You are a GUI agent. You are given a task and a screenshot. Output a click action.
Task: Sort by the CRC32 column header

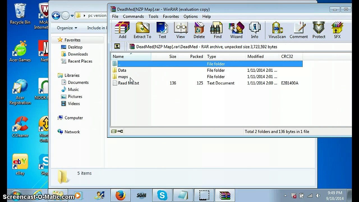(x=291, y=56)
